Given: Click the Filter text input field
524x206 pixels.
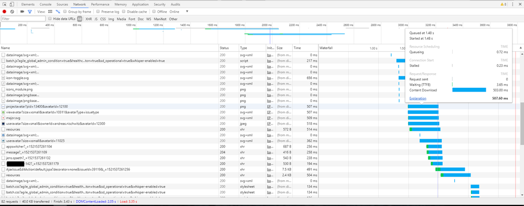Looking at the screenshot, I should coord(23,19).
